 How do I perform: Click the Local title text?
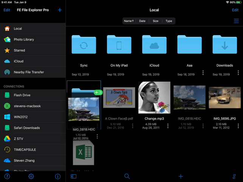[x=154, y=10]
